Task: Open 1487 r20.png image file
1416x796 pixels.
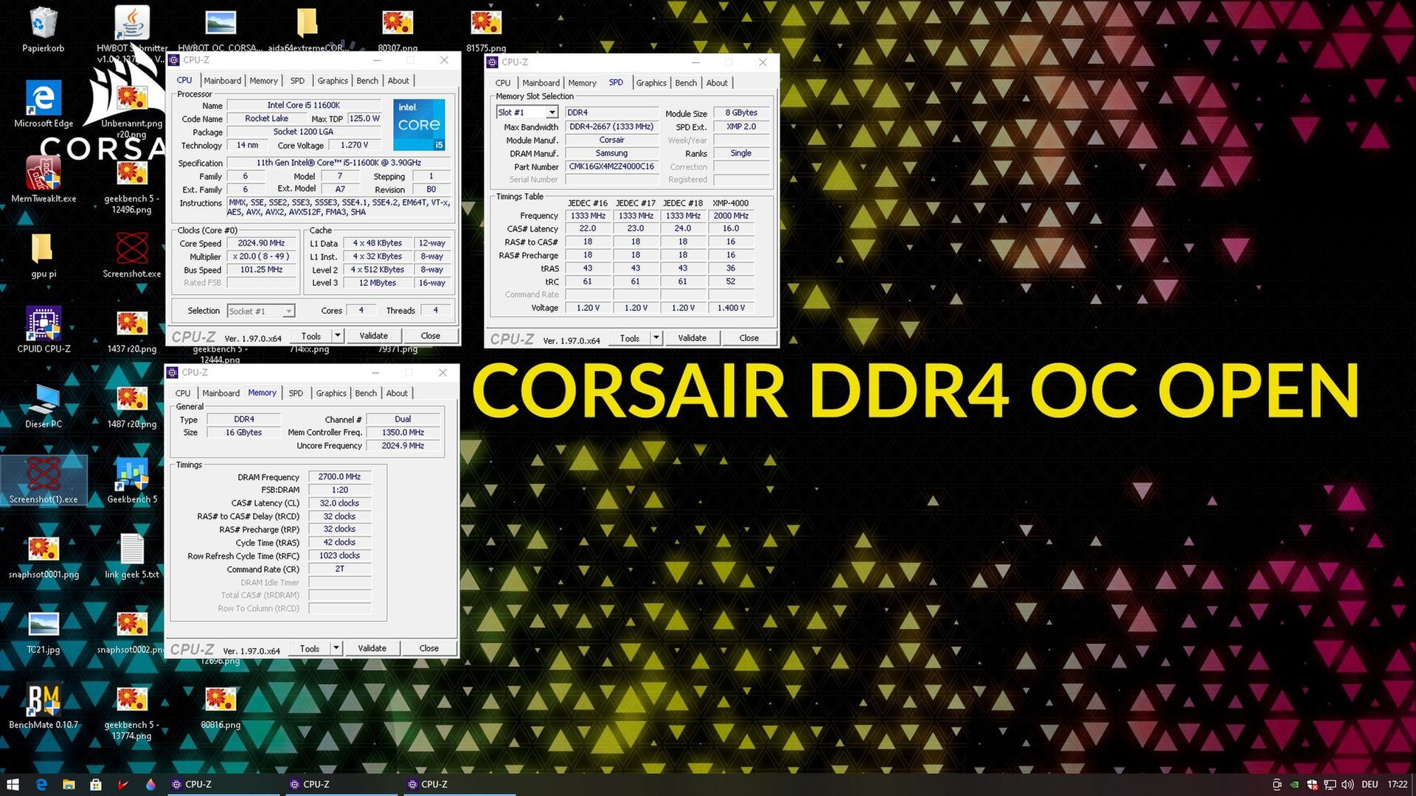Action: (x=132, y=405)
